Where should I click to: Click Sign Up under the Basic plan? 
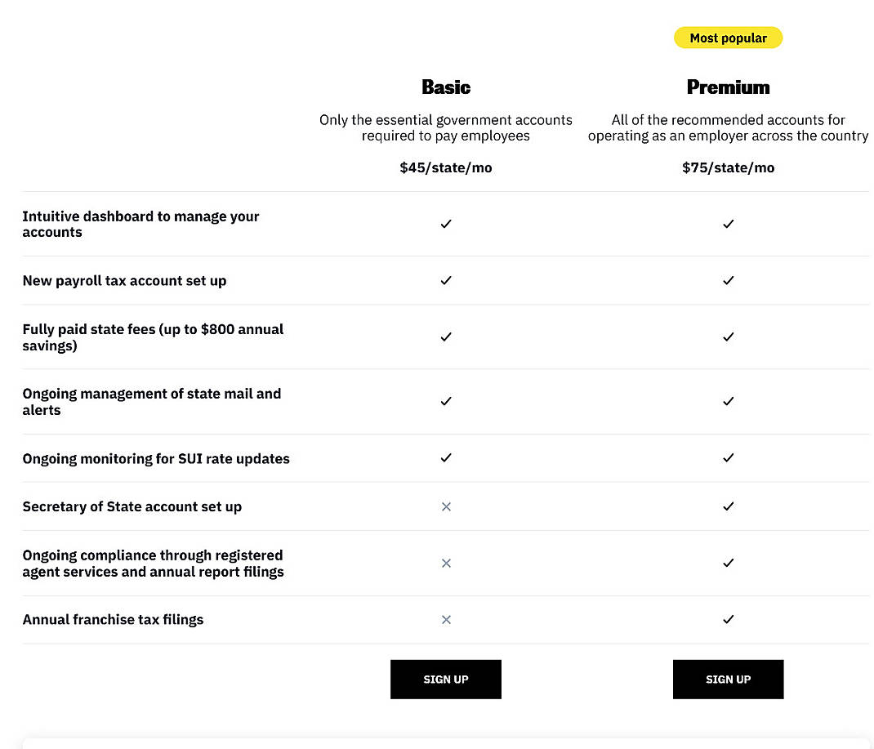[446, 679]
